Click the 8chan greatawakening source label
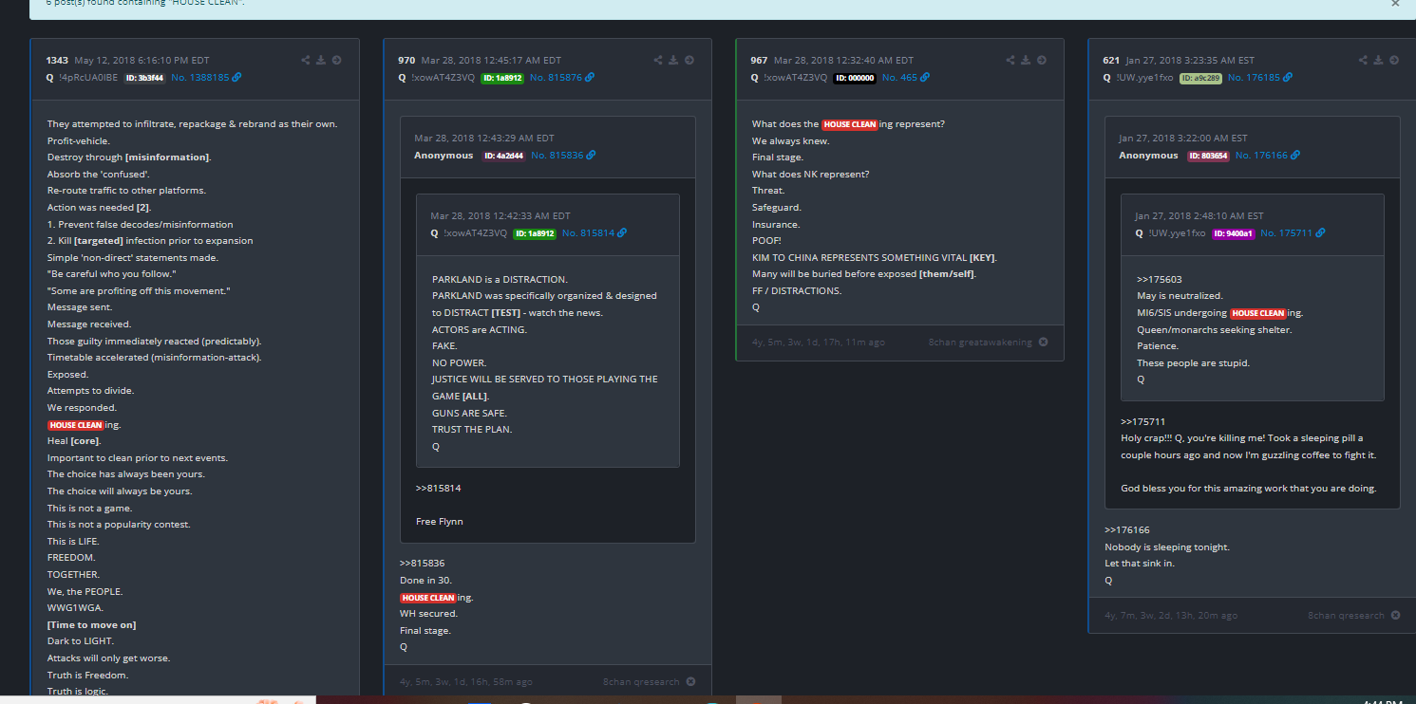 pos(980,342)
